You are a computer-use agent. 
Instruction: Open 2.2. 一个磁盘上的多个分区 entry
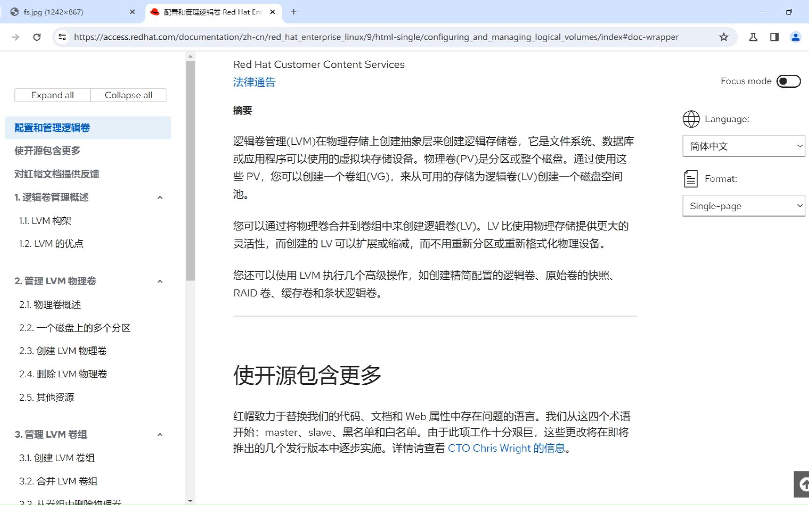(75, 328)
